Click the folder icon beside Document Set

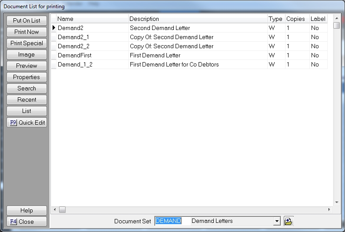[288, 221]
